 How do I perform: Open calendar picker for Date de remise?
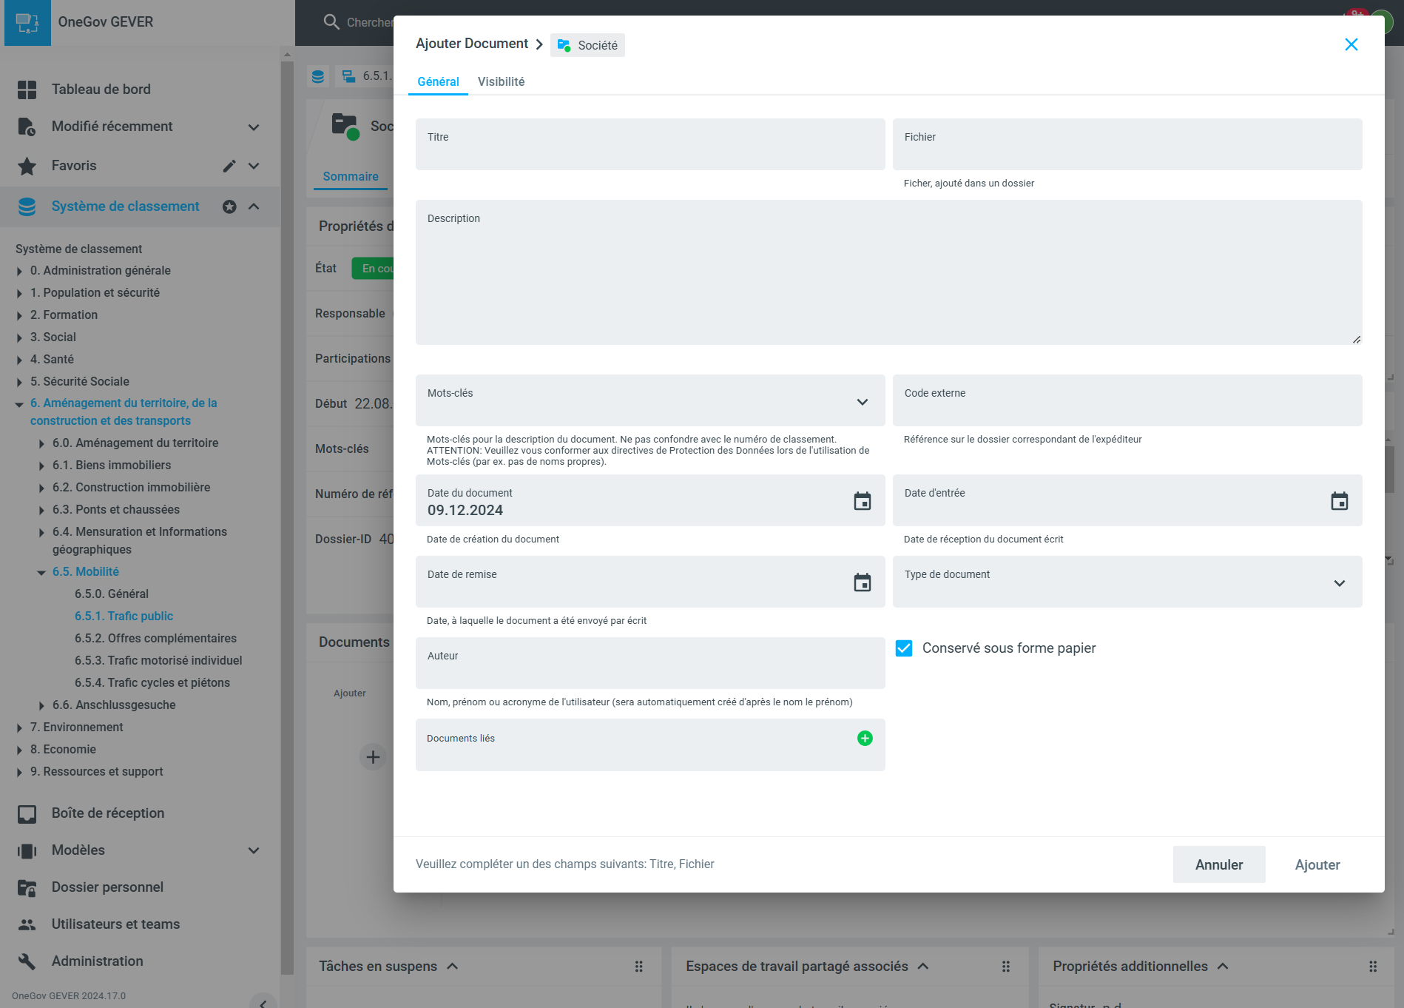click(x=862, y=582)
